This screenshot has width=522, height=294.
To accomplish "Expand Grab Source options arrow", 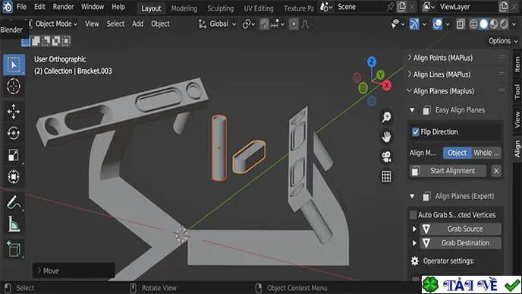I will (414, 229).
